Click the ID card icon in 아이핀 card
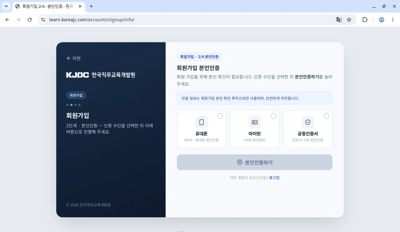This screenshot has width=400, height=232. tap(254, 122)
